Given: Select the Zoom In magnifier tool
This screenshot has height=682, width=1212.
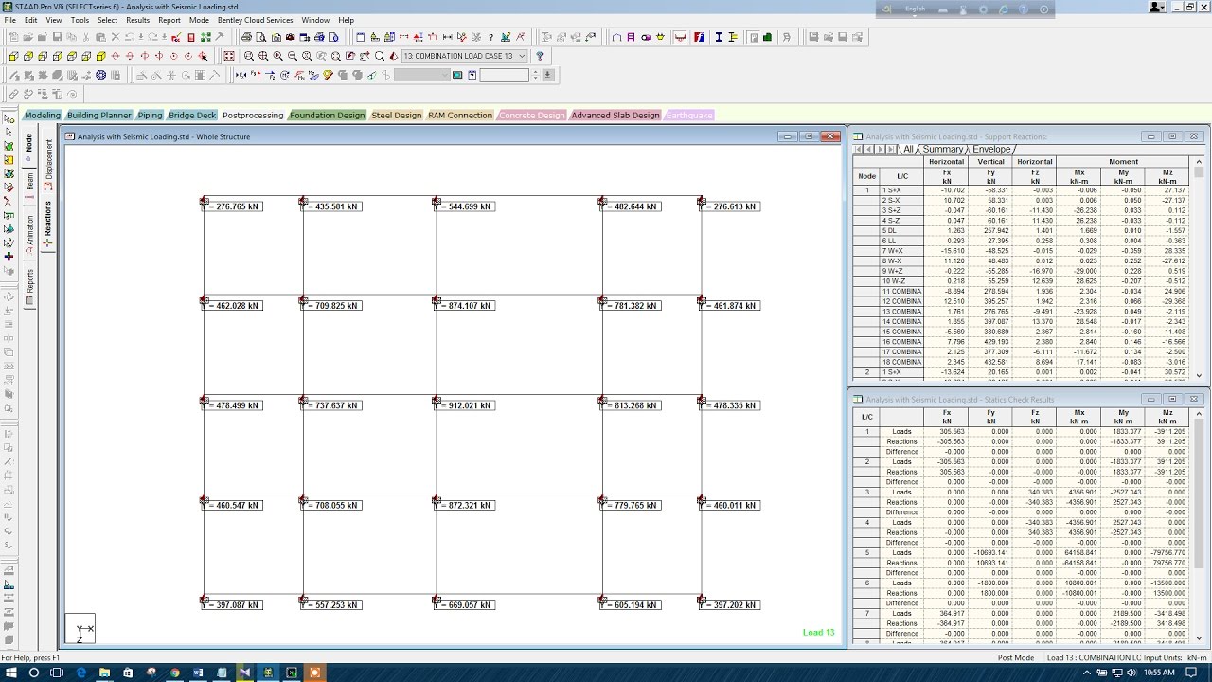Looking at the screenshot, I should point(276,56).
